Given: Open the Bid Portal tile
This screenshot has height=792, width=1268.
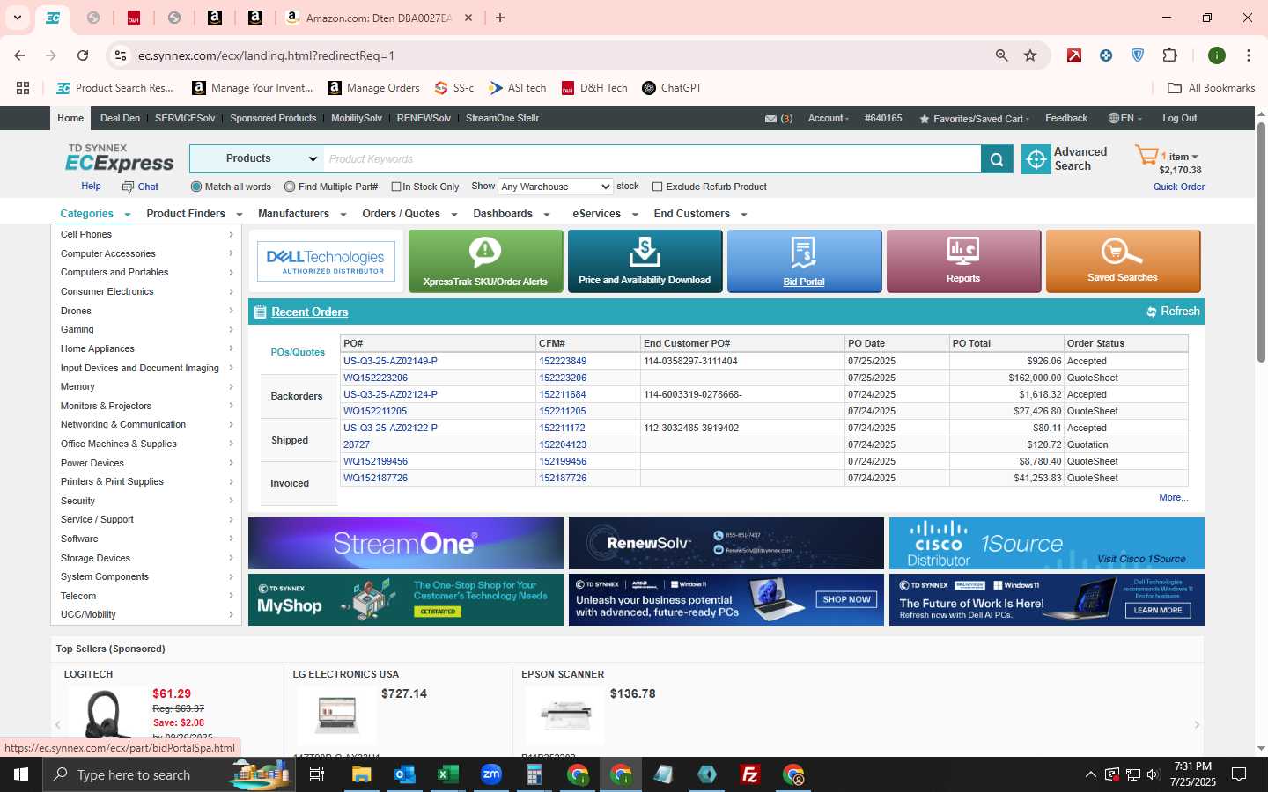Looking at the screenshot, I should [x=804, y=261].
